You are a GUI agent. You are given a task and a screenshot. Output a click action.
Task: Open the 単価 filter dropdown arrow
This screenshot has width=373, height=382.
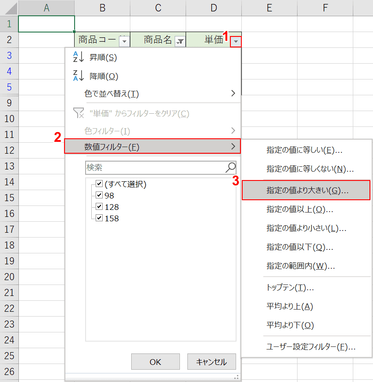click(236, 41)
